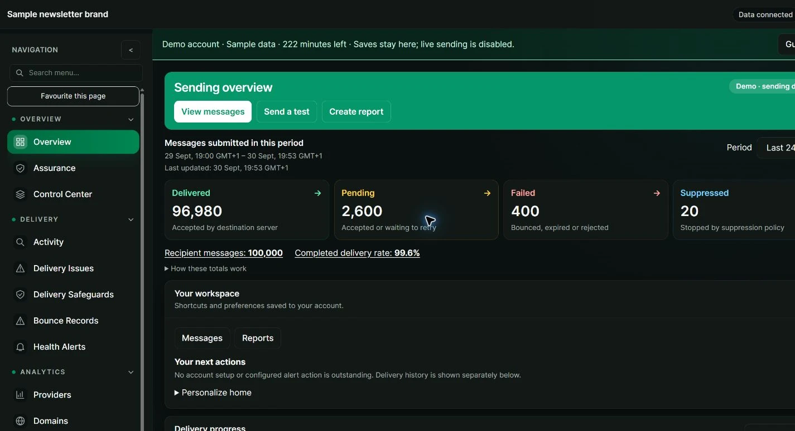The image size is (795, 431).
Task: Click the Assurance shield icon
Action: (x=20, y=168)
